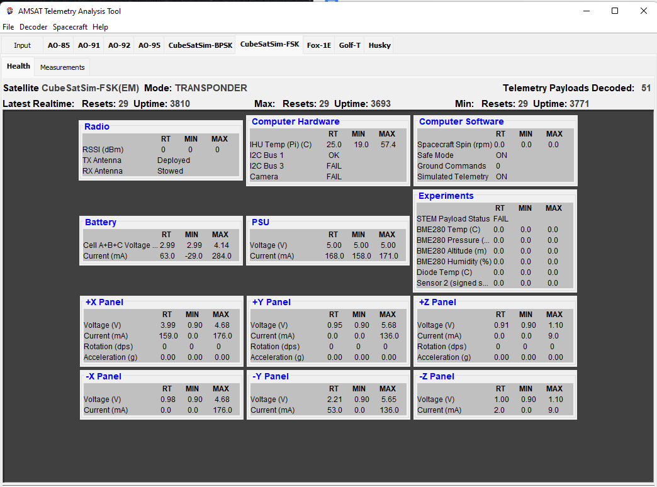The image size is (657, 487).
Task: Click the BME280 Altitude (m) label
Action: coord(451,250)
